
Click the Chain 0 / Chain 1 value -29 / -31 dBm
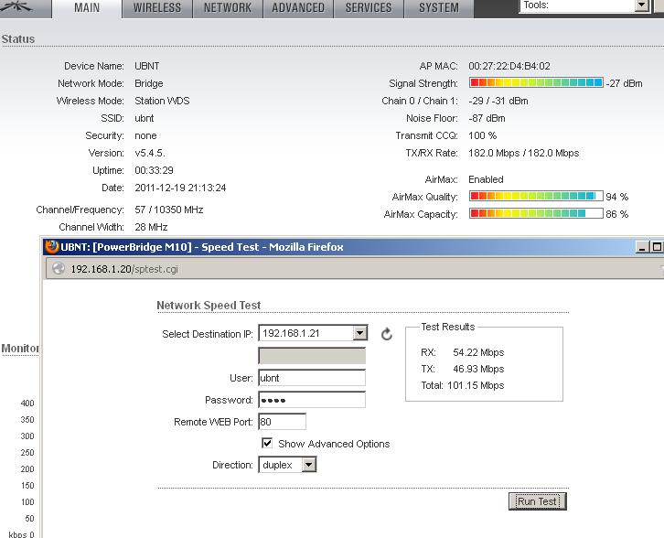498,101
